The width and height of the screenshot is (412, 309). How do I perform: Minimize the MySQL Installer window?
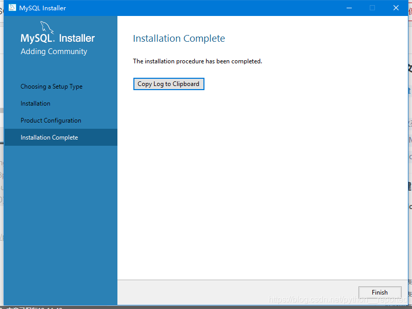click(349, 8)
